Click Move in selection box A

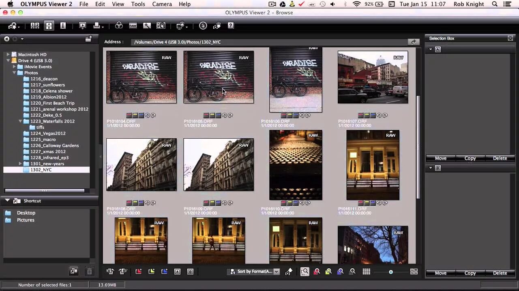click(x=441, y=158)
